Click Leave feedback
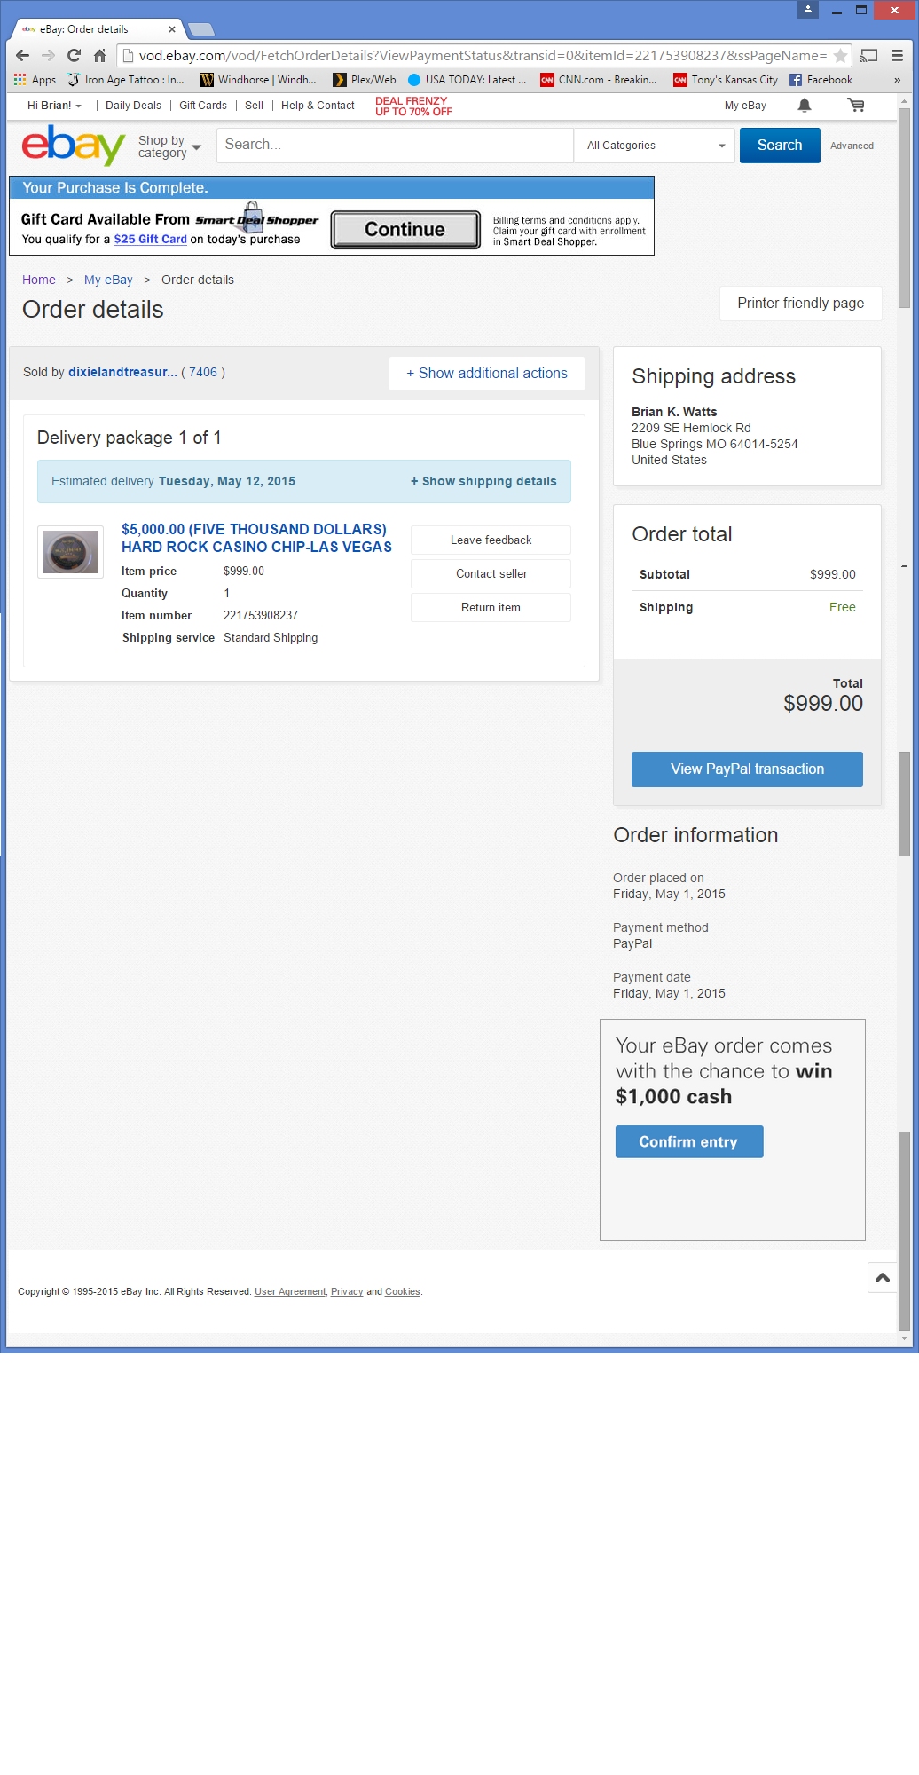 tap(491, 540)
